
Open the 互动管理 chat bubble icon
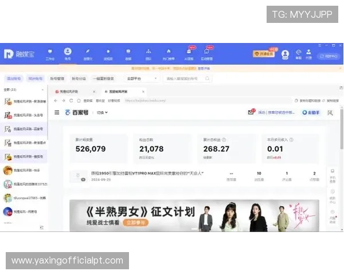tap(206, 52)
